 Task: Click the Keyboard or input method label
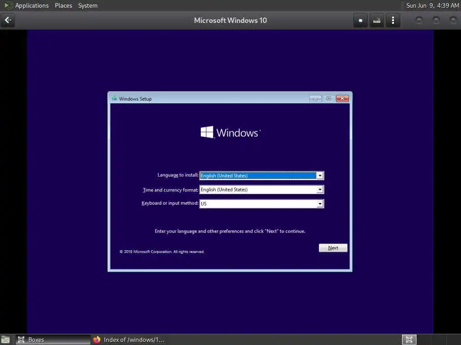coord(170,203)
